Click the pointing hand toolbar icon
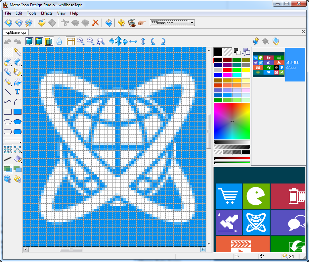The height and width of the screenshot is (262, 309). click(142, 23)
